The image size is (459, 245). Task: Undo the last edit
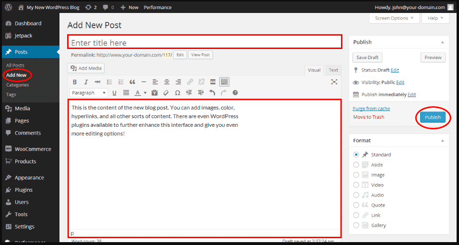[212, 93]
